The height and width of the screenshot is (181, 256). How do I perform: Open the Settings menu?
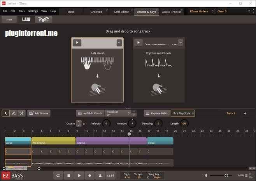coord(33,11)
